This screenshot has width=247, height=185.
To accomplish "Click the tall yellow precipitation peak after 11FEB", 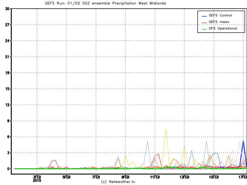I will coord(166,129).
